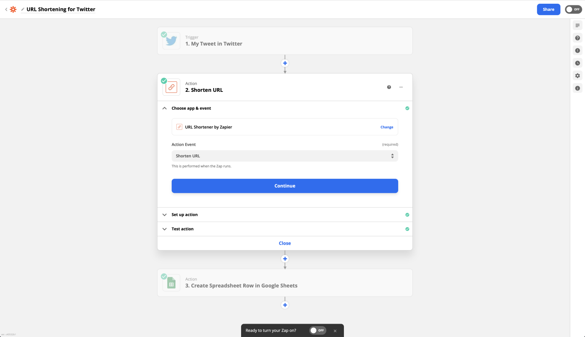Viewport: 585px width, 337px height.
Task: Open the Shorten URL step options menu
Action: coord(401,87)
